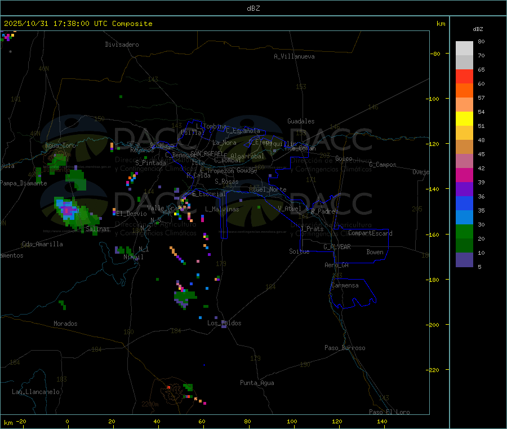
Task: Click the magenta 39-42 dBZ legend swatch
Action: [x=464, y=175]
